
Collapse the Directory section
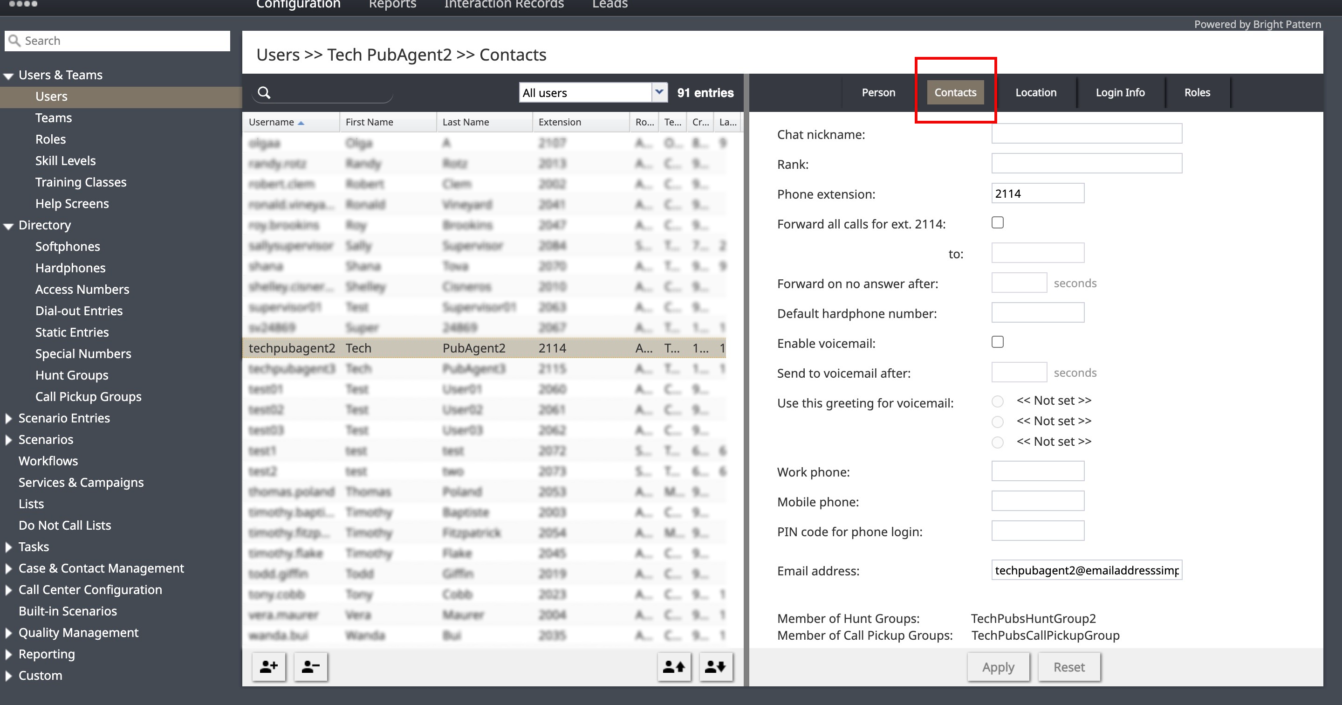8,226
